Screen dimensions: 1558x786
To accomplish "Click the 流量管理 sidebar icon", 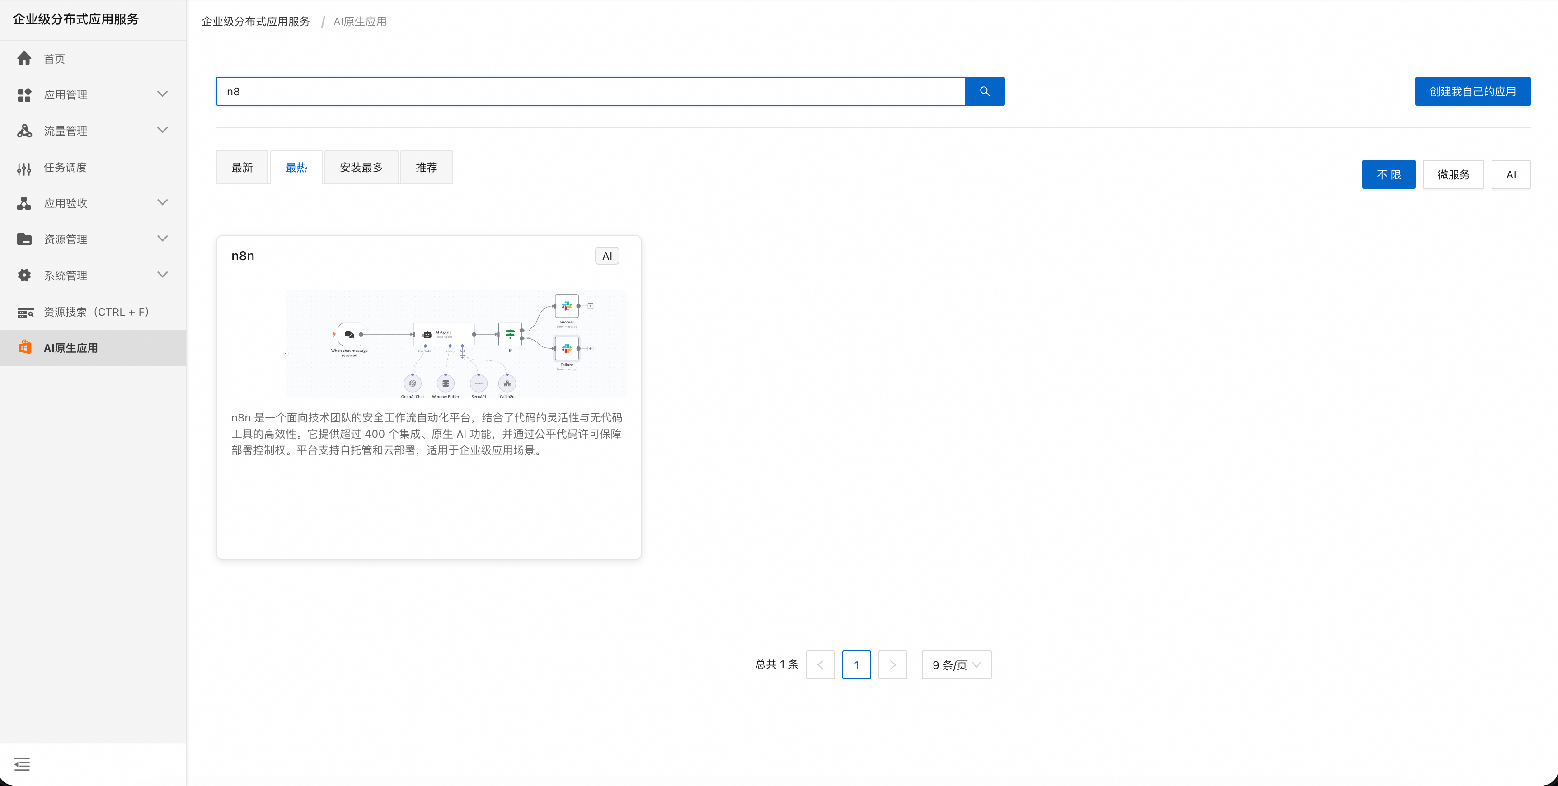I will coord(24,131).
